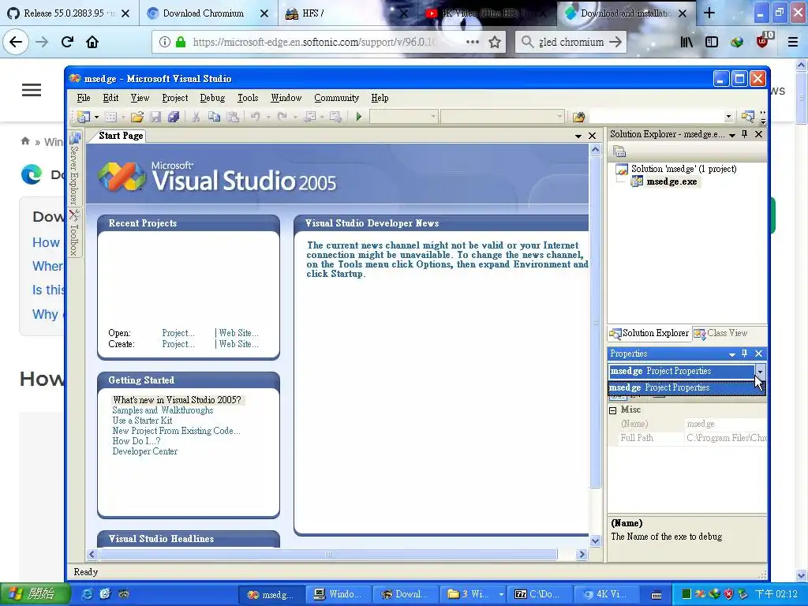Open the Solution Configurations combo box
Screen dimensions: 808x606
point(403,117)
